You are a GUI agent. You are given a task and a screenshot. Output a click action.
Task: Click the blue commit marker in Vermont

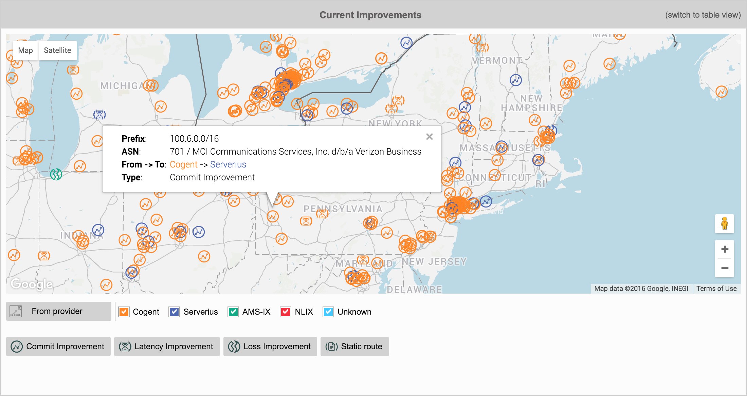click(516, 80)
